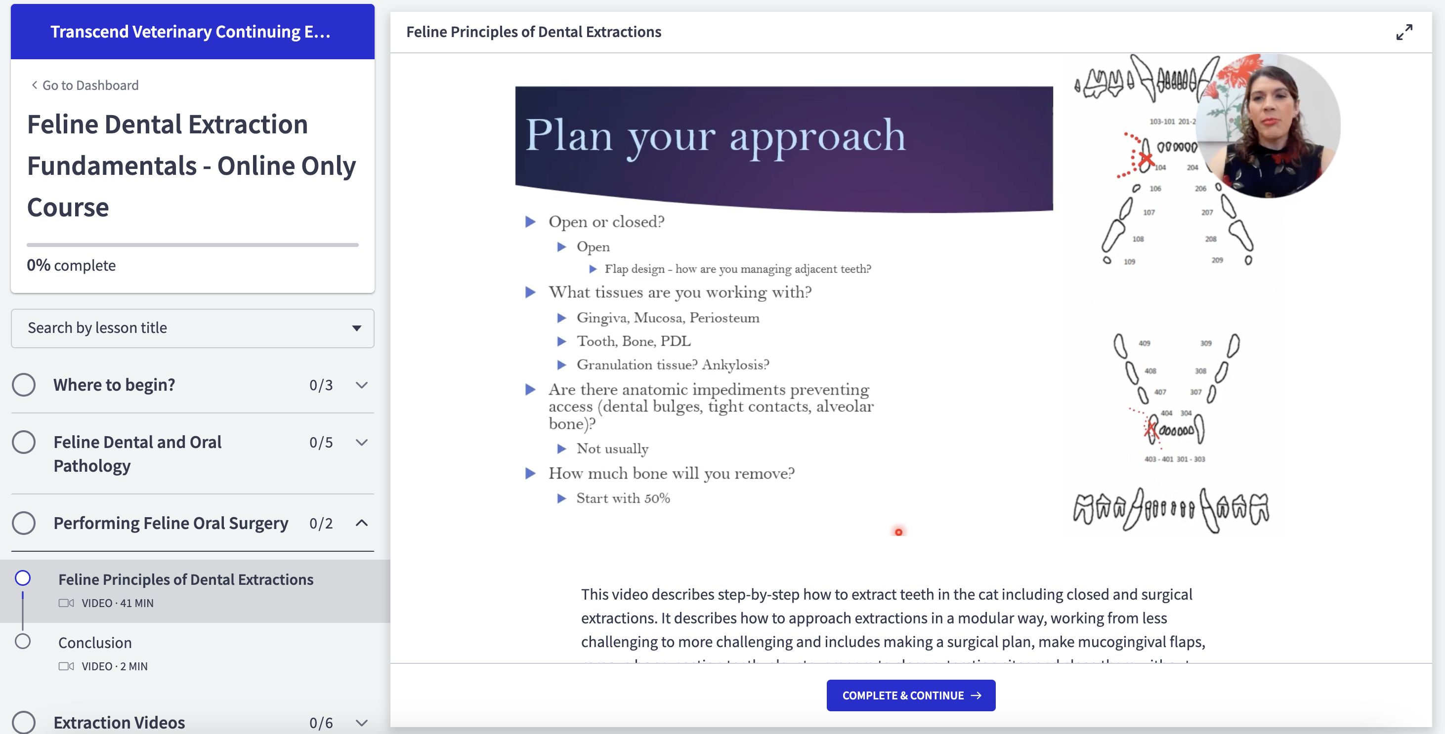The height and width of the screenshot is (734, 1445).
Task: Open the Conclusion lesson
Action: point(95,643)
